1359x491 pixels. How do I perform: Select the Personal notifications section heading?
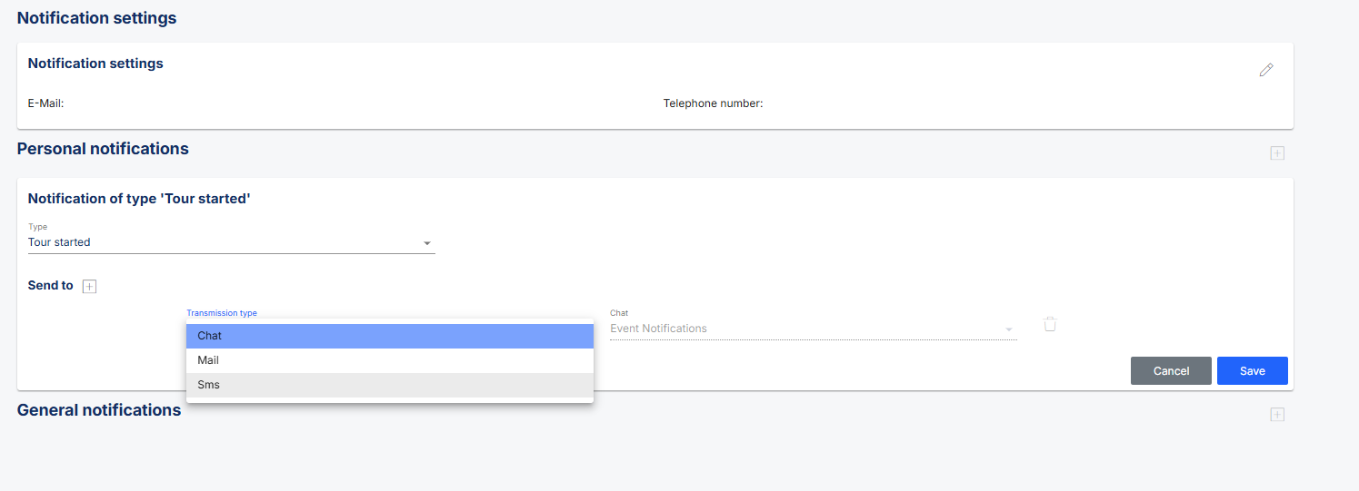click(103, 149)
